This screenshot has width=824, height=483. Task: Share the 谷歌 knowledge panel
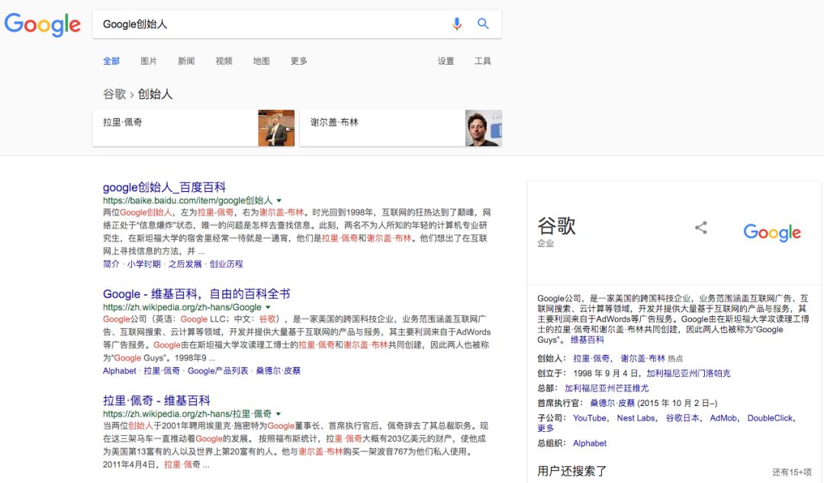(700, 228)
